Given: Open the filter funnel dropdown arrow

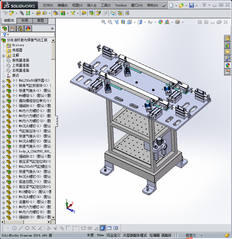Looking at the screenshot, I should click(x=8, y=35).
